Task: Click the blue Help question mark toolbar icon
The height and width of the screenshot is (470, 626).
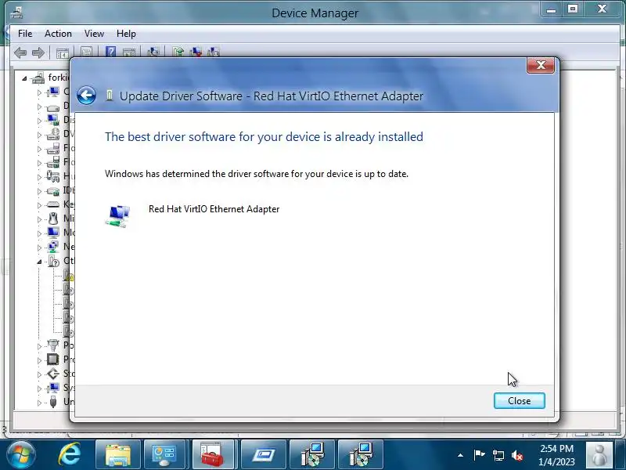Action: click(110, 52)
